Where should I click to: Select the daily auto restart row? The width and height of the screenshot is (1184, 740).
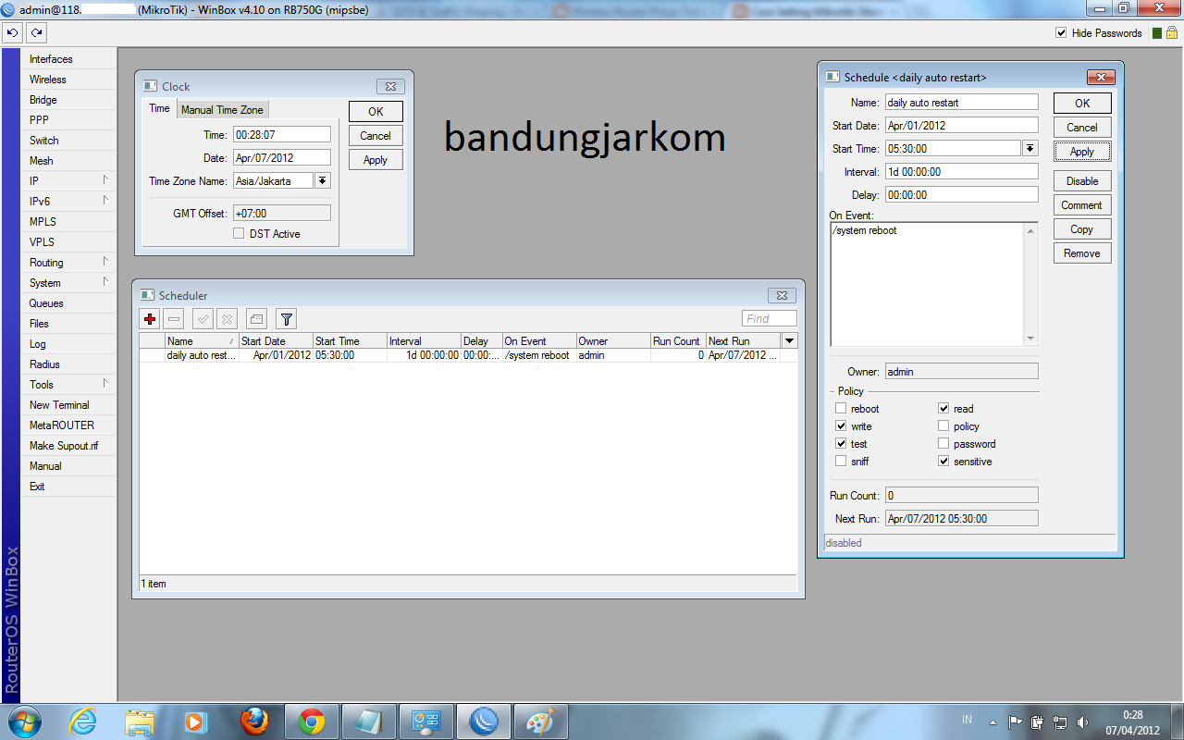coord(468,355)
